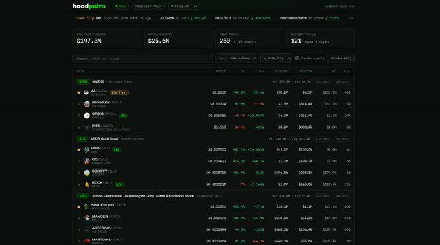The image size is (440, 245).
Task: Click the NEW badge on the ROCK row
Action: [119, 184]
